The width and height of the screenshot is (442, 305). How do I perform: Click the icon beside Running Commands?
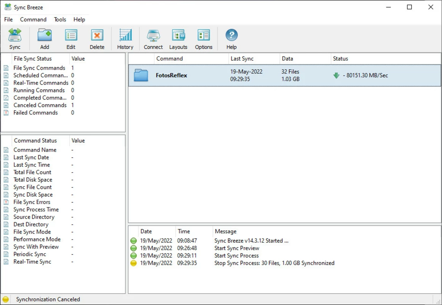pos(6,90)
